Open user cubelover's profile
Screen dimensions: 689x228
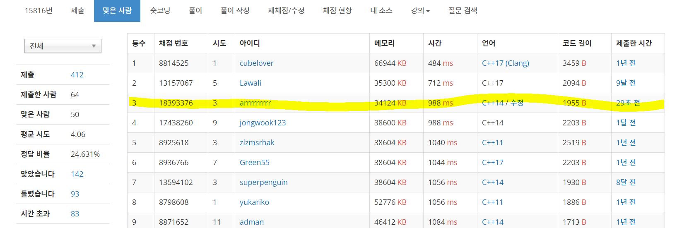click(257, 63)
